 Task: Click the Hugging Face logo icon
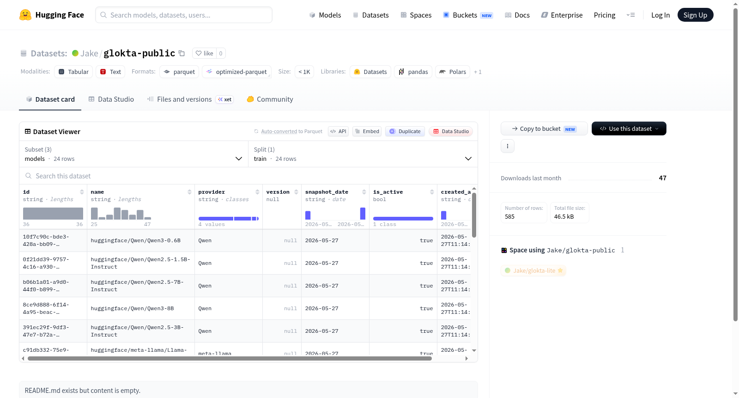pyautogui.click(x=25, y=15)
